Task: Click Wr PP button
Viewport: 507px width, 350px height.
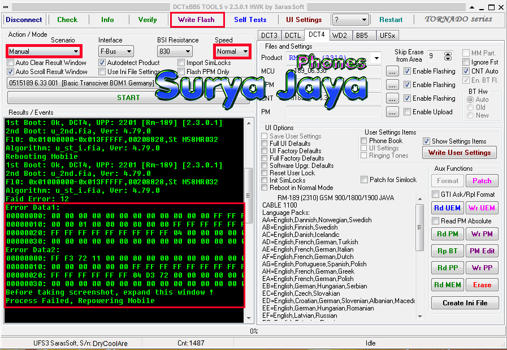Action: pyautogui.click(x=482, y=268)
